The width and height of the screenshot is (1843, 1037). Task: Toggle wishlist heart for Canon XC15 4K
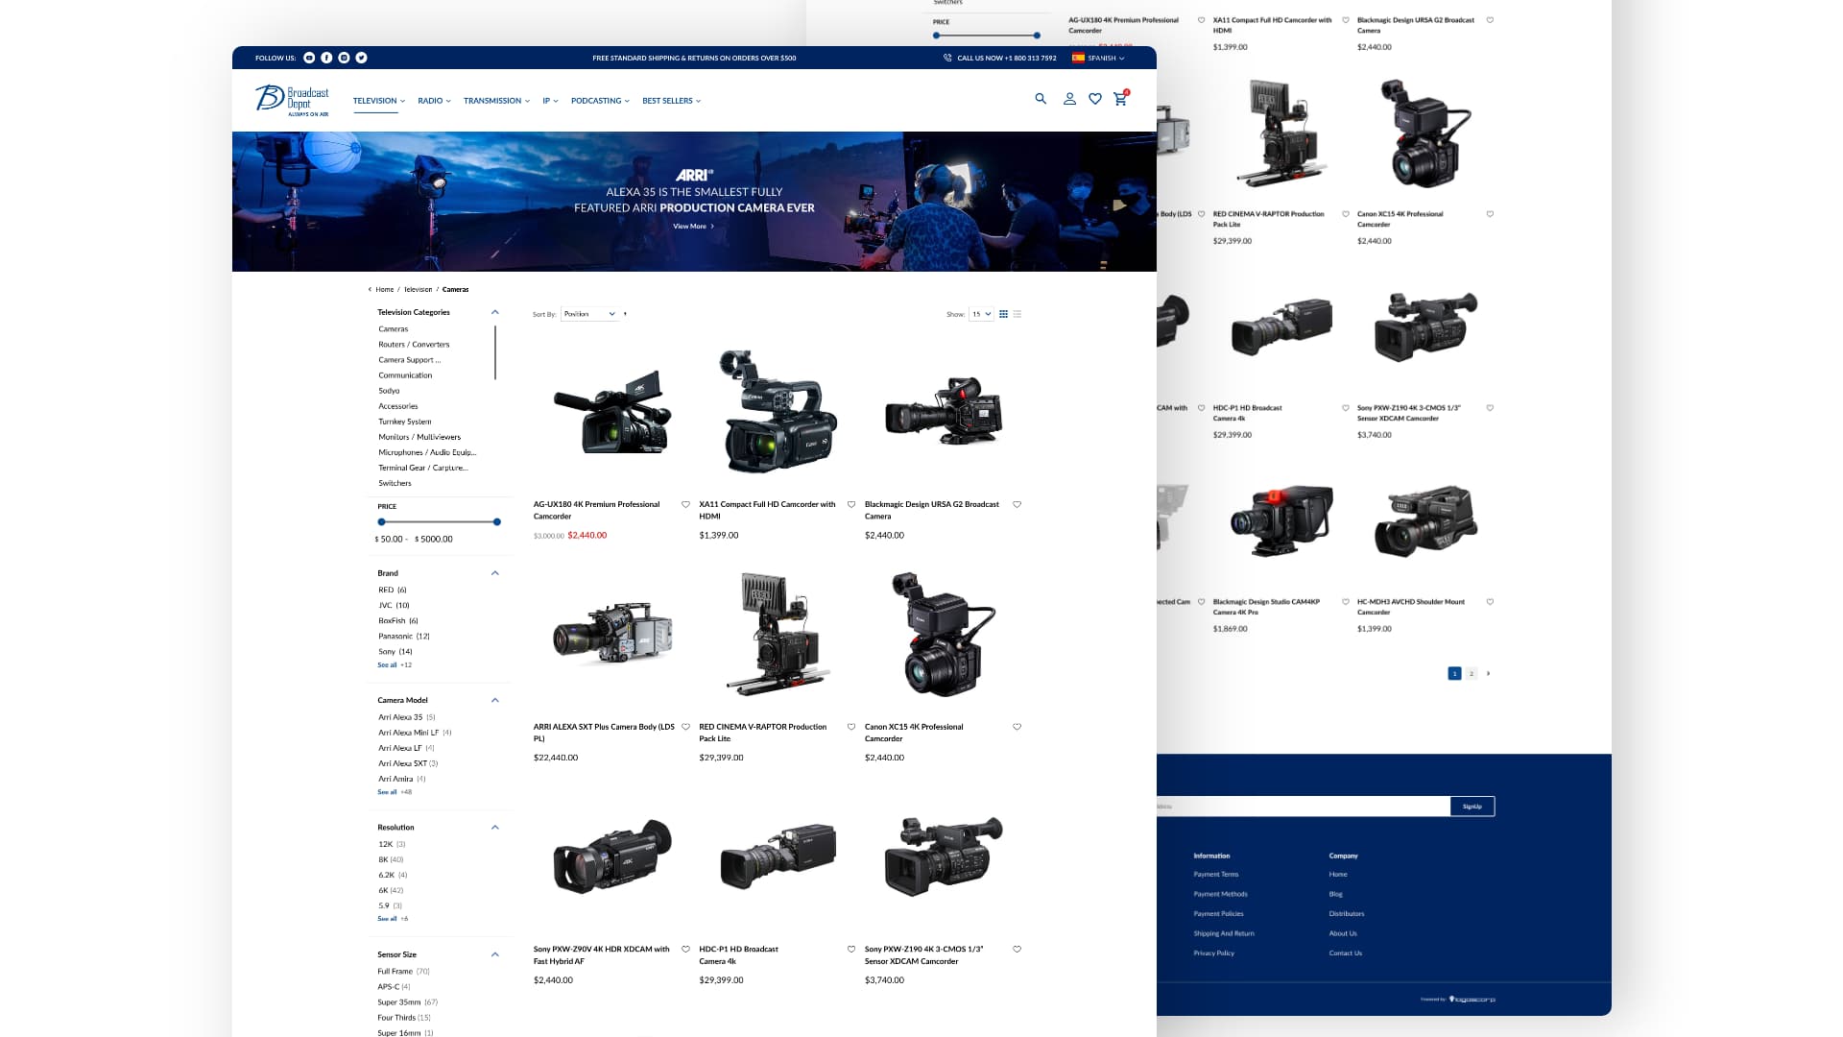coord(1017,727)
